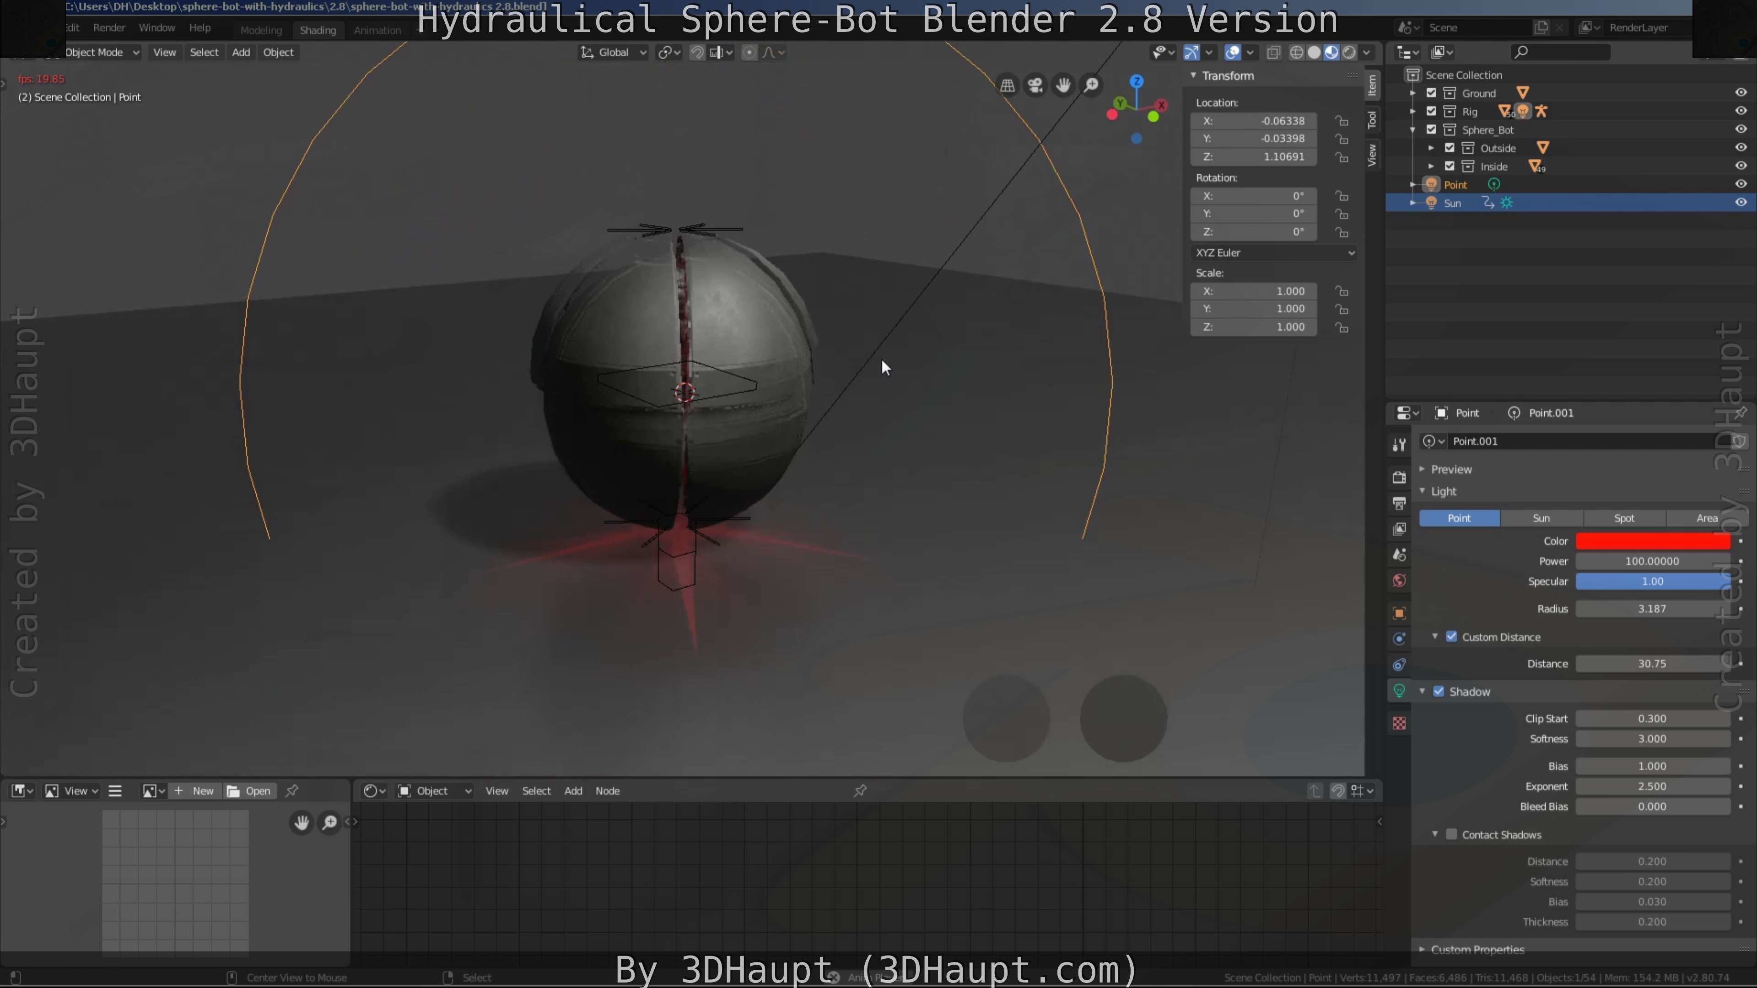1757x988 pixels.
Task: Open node editor Object type dropdown
Action: point(435,791)
